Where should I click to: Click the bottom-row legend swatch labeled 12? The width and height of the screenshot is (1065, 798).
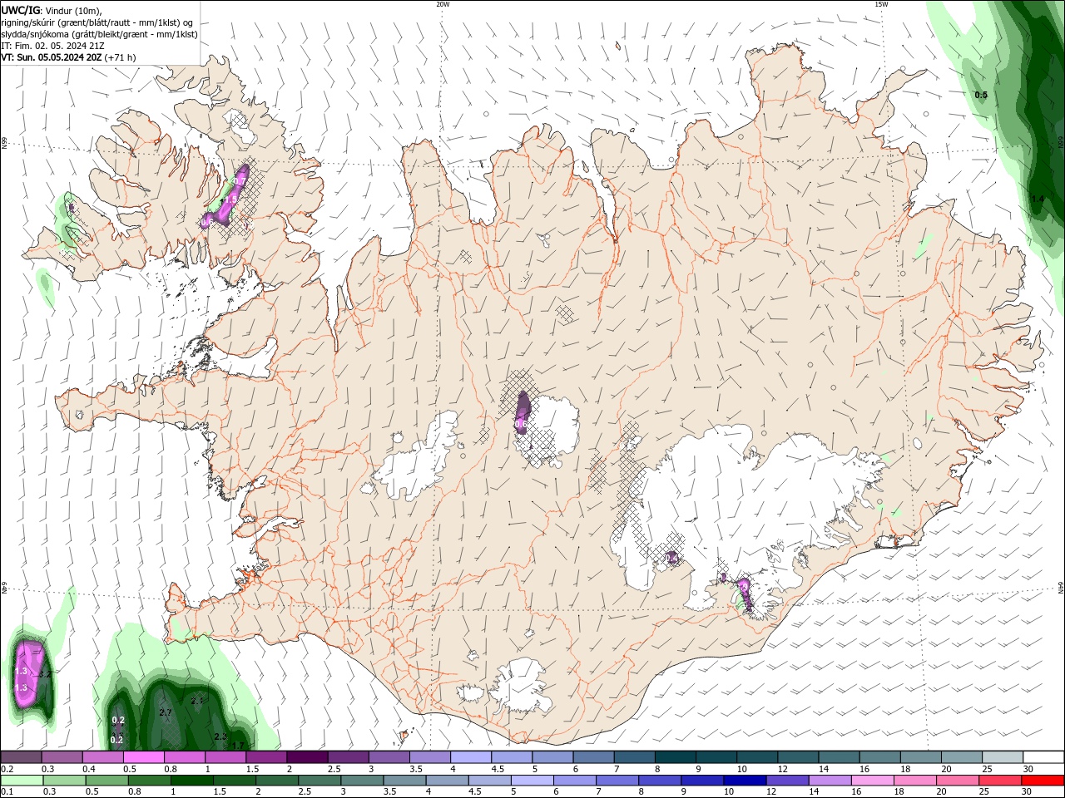pos(786,781)
